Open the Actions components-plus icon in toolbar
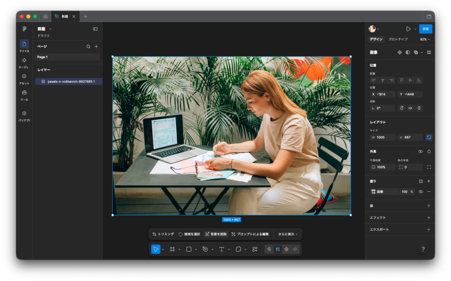The image size is (451, 281). [255, 249]
